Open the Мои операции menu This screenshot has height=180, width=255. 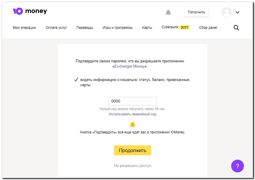[24, 28]
